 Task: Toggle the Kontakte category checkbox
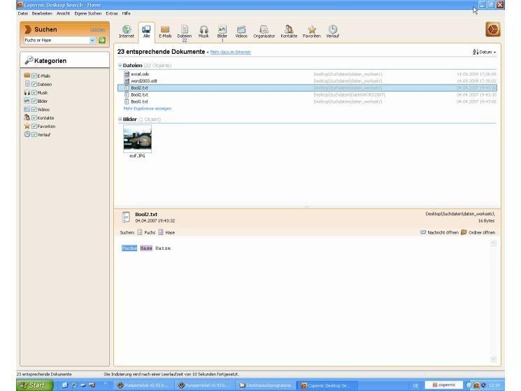(x=34, y=118)
